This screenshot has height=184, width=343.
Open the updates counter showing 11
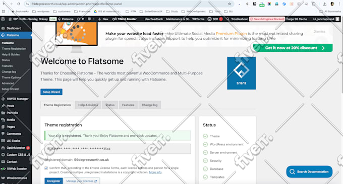(x=81, y=19)
